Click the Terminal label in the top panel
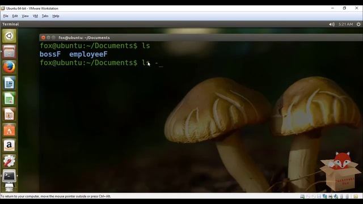This screenshot has width=363, height=204. coord(10,24)
